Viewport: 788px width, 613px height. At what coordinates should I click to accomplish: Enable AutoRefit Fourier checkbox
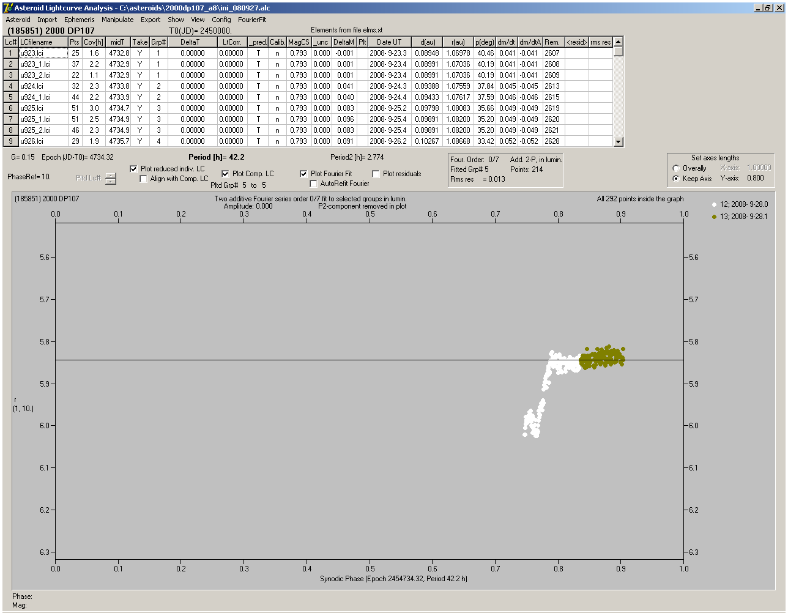(x=314, y=184)
